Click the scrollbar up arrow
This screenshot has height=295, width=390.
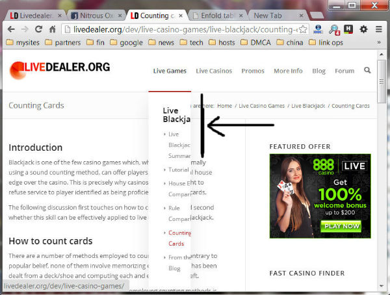(382, 54)
